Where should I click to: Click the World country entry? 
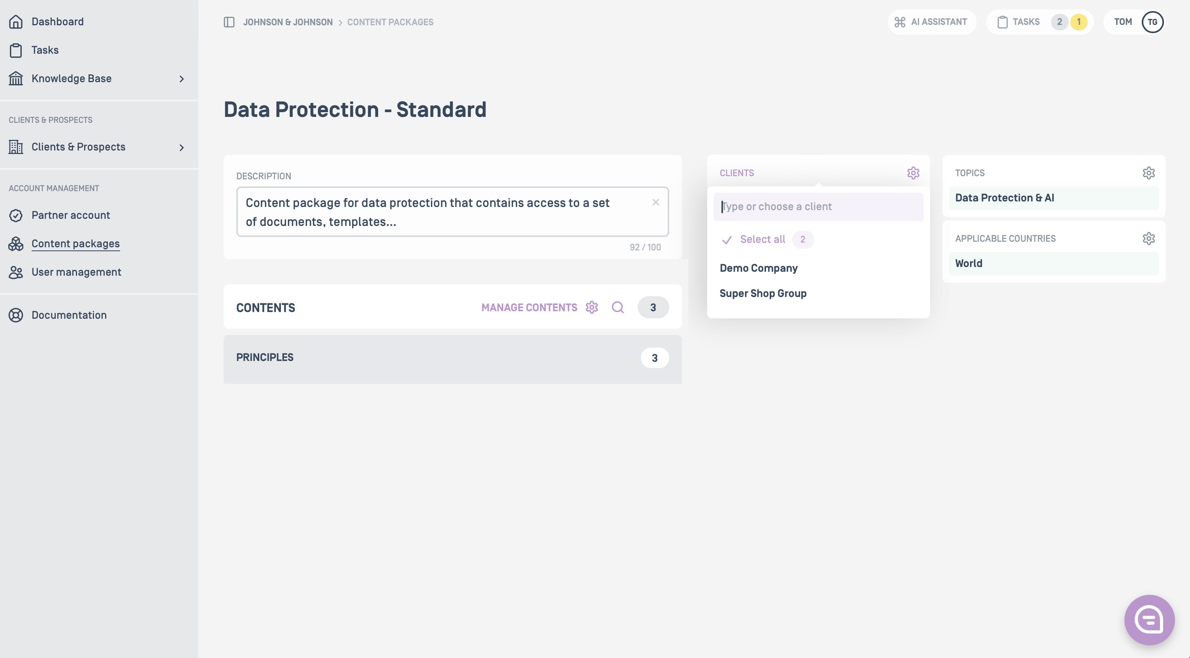(1053, 264)
